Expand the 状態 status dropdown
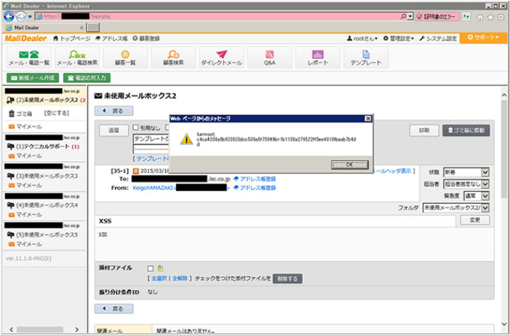 click(x=484, y=172)
